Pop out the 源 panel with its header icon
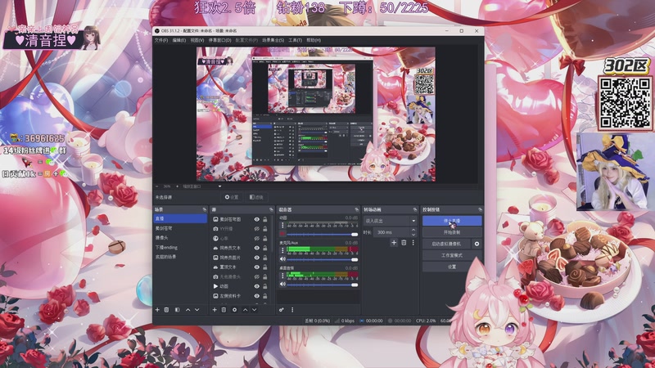 pyautogui.click(x=271, y=209)
